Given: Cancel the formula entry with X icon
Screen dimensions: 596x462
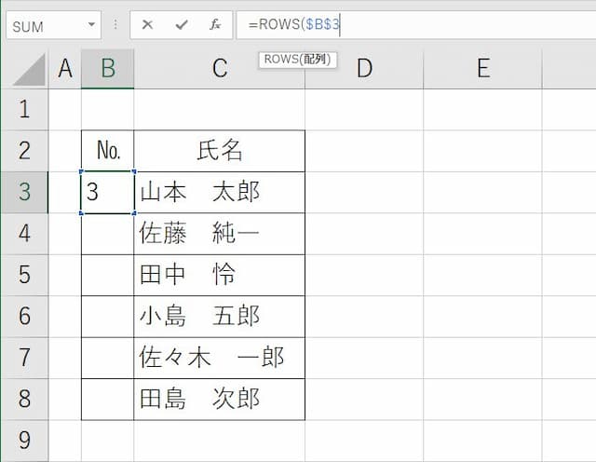Looking at the screenshot, I should [x=147, y=25].
